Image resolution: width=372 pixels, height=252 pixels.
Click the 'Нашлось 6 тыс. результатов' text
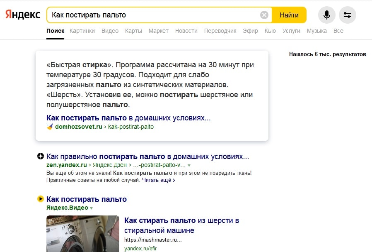click(x=327, y=54)
